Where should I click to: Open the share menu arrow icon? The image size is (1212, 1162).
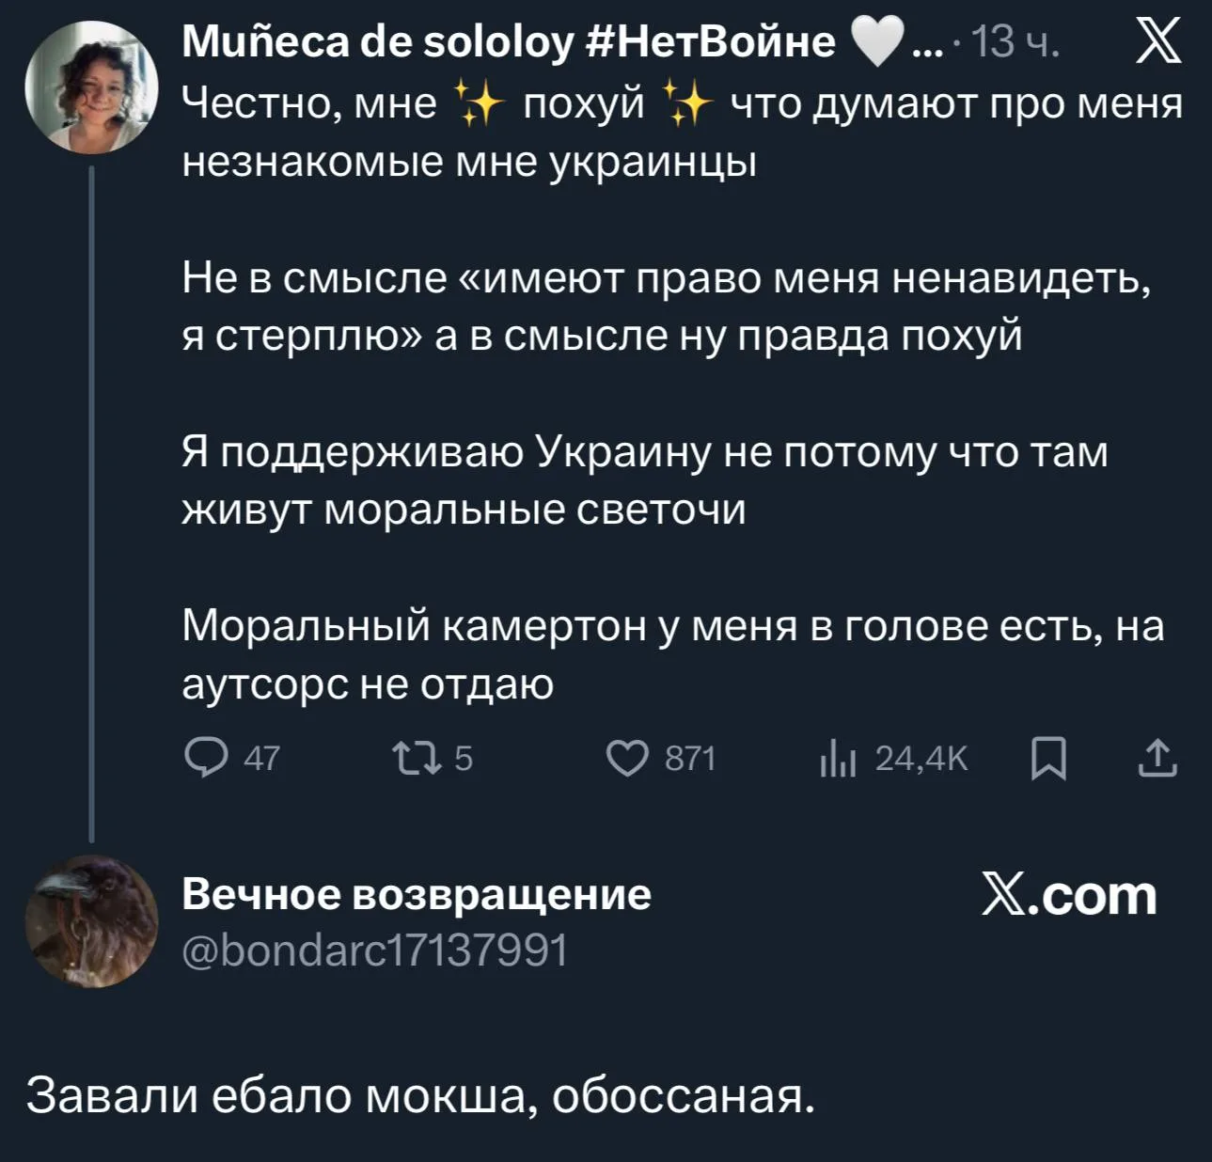(1157, 758)
